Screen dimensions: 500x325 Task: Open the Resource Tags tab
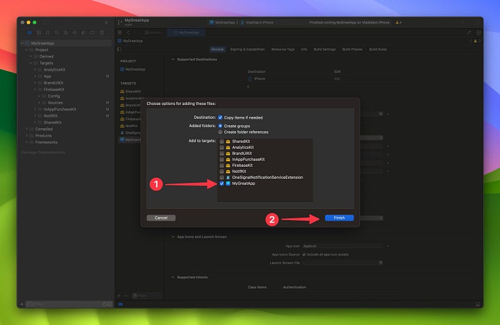pos(283,49)
